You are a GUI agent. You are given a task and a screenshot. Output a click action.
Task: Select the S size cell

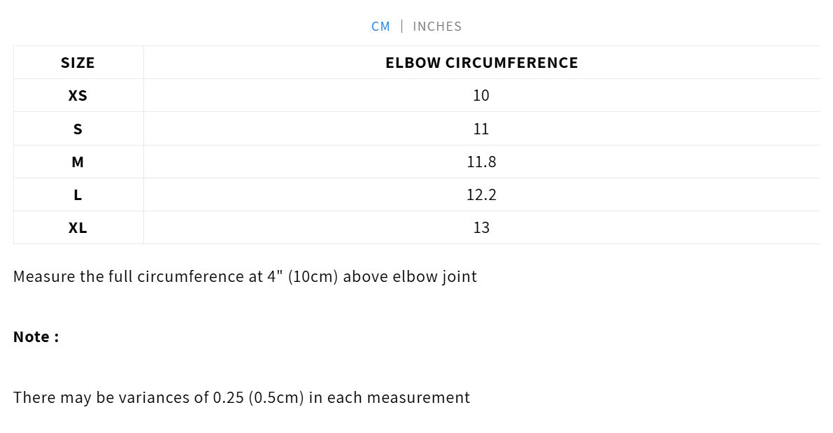click(78, 129)
